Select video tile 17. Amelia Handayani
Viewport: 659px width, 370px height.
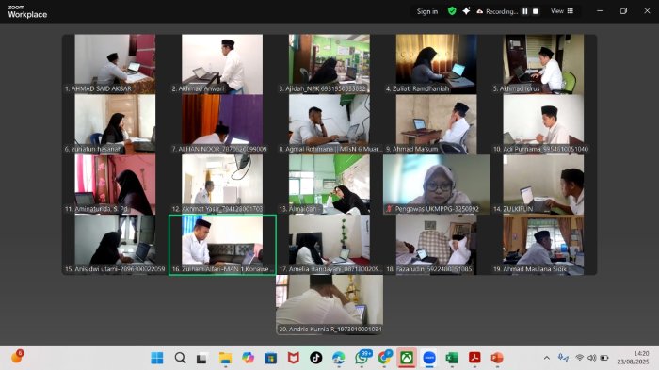[x=329, y=244]
